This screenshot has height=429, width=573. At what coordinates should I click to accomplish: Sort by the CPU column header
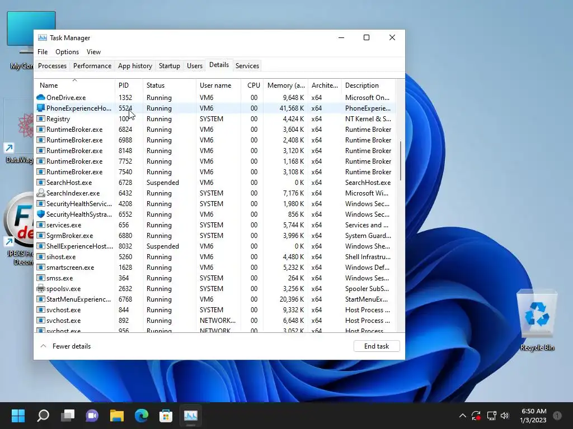point(252,85)
